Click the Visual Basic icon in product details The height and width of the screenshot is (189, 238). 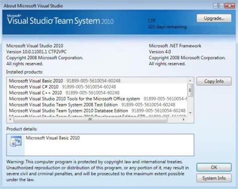coord(16,141)
